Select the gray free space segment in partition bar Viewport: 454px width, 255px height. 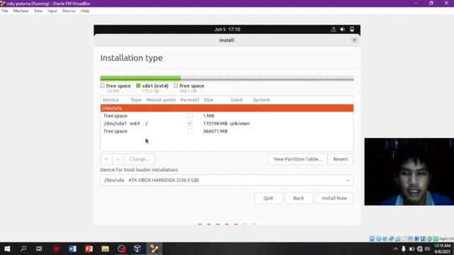click(267, 79)
